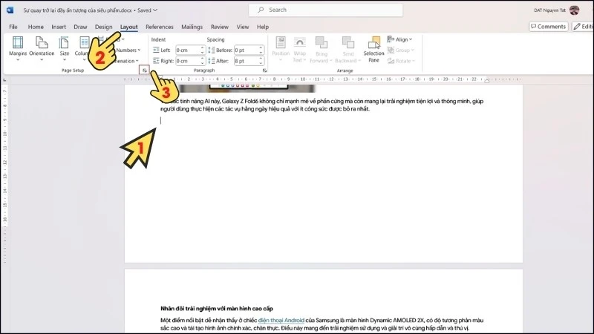The image size is (594, 334).
Task: Follow the "điện thoại Android" hyperlink
Action: coord(282,319)
